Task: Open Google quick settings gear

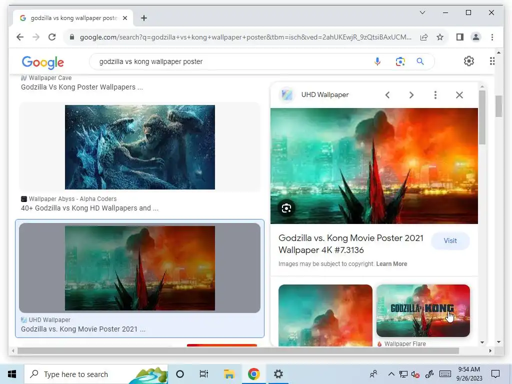Action: 468,61
